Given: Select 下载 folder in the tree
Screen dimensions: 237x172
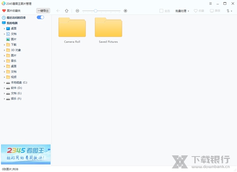Looking at the screenshot, I should click(x=14, y=45).
